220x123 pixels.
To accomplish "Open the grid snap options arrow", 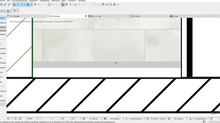I will 38,4.
